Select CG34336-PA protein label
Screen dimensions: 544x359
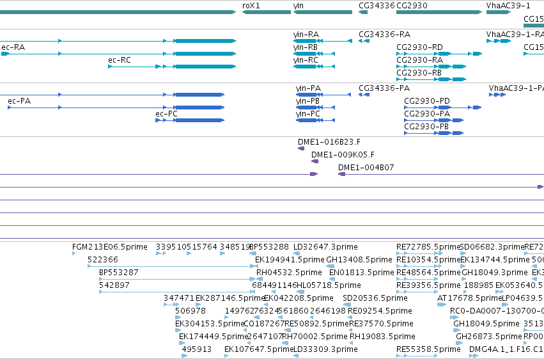[x=384, y=88]
